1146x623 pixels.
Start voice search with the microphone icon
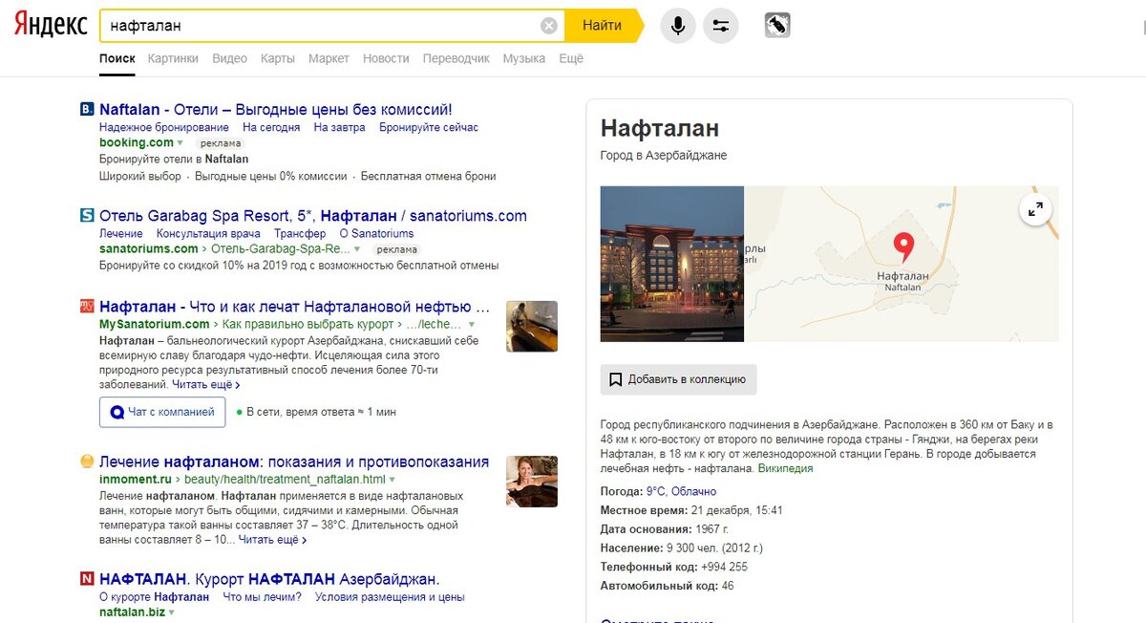click(x=678, y=26)
